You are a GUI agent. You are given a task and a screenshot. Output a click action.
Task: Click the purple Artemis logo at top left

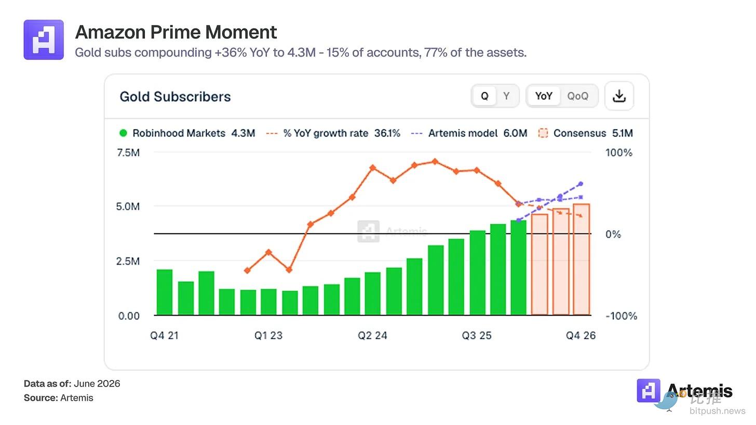pos(44,40)
